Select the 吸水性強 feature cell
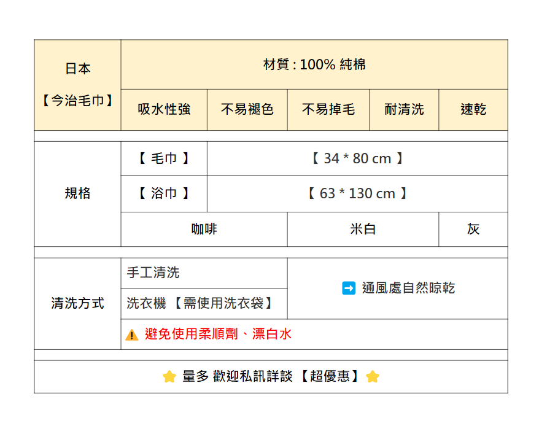 pyautogui.click(x=164, y=110)
